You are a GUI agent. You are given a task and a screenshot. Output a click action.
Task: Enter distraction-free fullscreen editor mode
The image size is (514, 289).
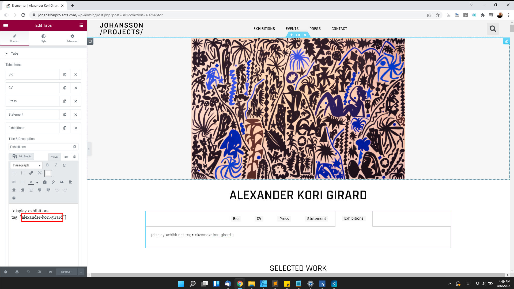tap(40, 173)
